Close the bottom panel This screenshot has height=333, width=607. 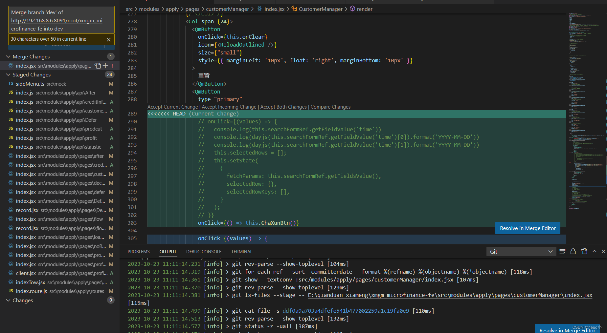pyautogui.click(x=603, y=251)
